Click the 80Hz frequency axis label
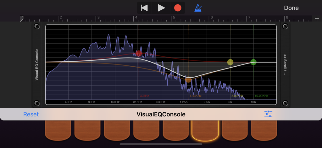This screenshot has width=322, height=148. coord(92,102)
